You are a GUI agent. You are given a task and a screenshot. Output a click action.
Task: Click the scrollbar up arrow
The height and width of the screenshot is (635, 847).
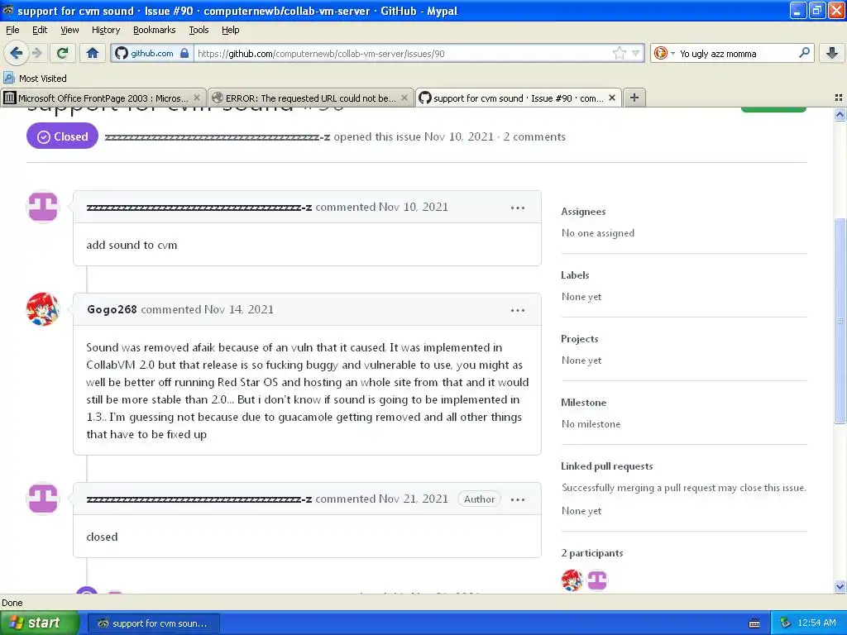tap(840, 114)
